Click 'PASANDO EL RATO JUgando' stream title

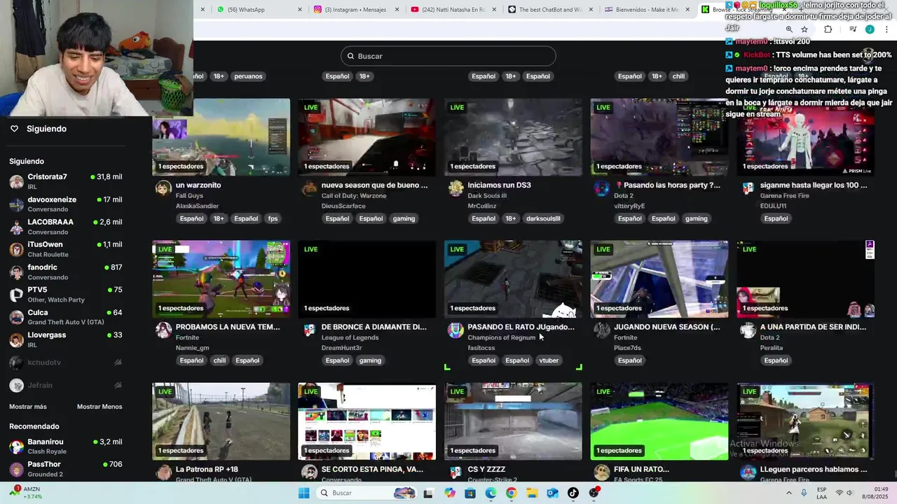click(x=521, y=327)
